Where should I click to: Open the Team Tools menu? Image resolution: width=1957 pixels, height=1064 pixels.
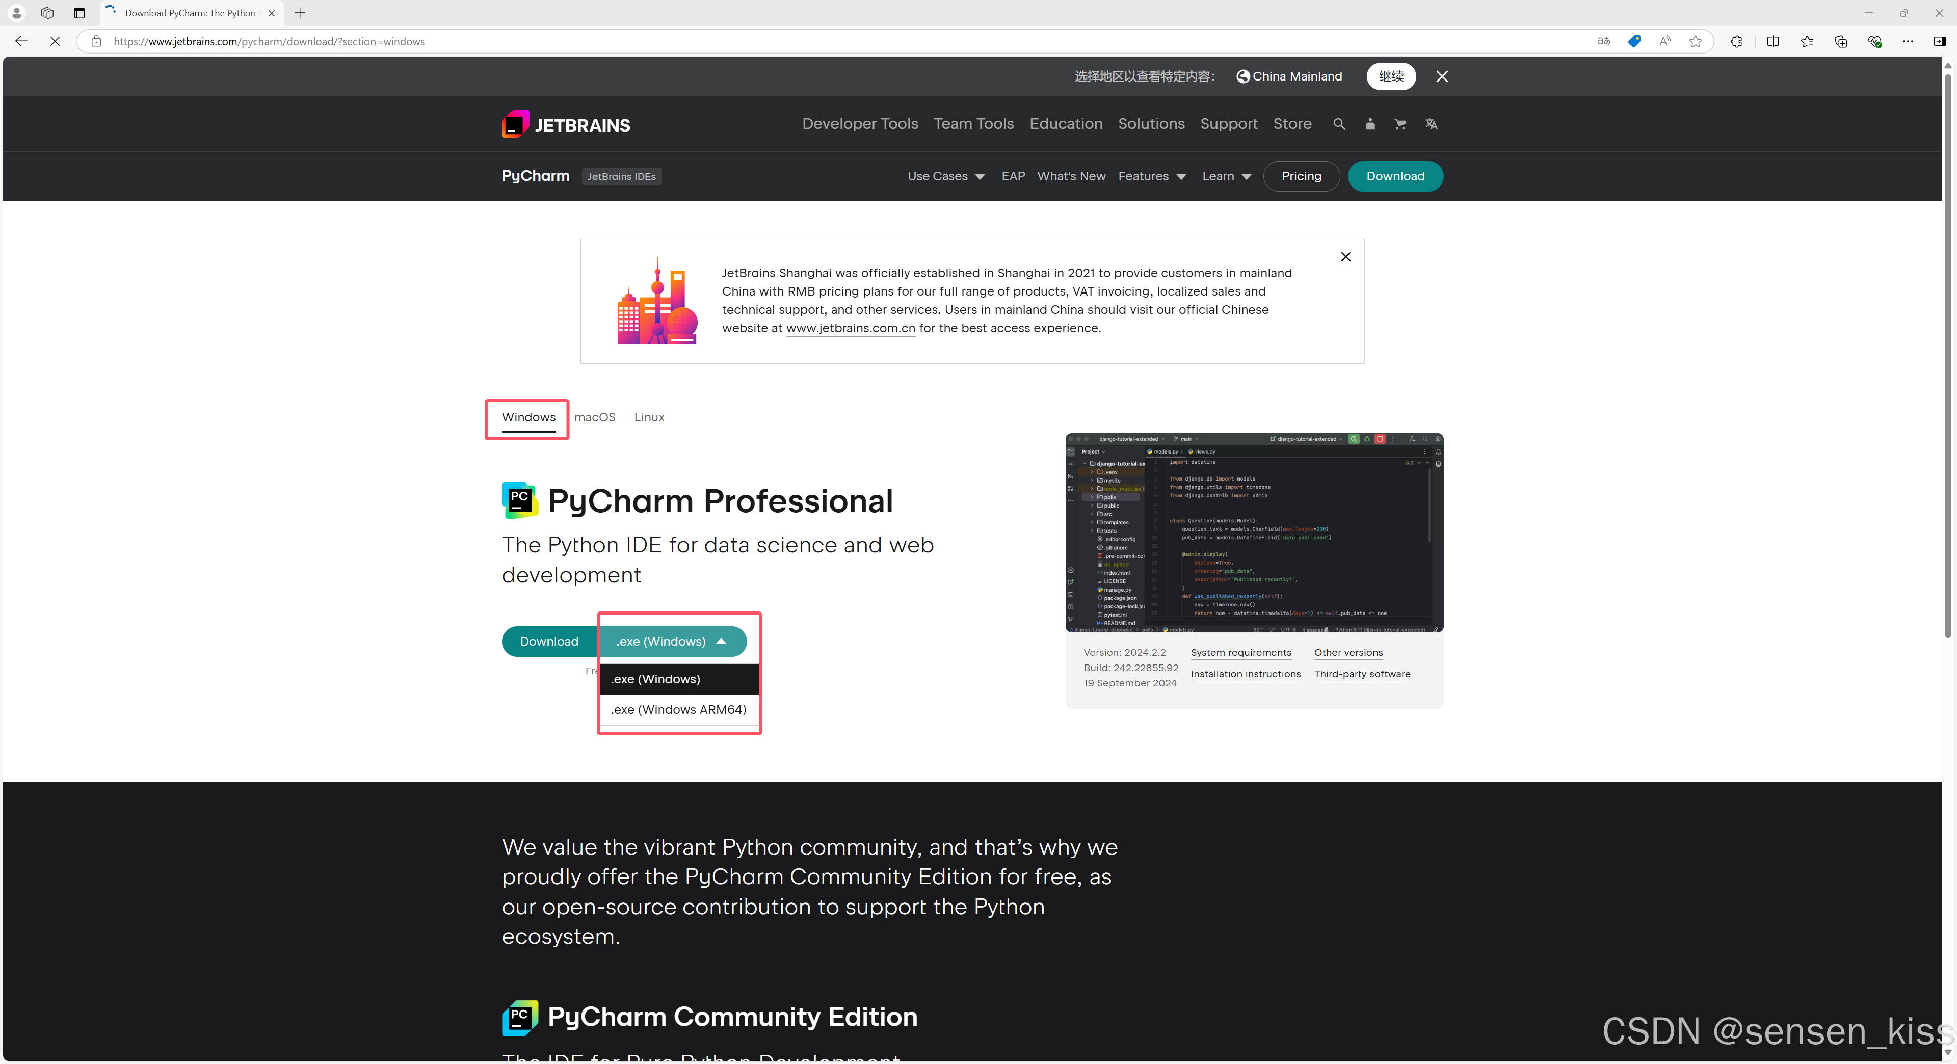(973, 124)
